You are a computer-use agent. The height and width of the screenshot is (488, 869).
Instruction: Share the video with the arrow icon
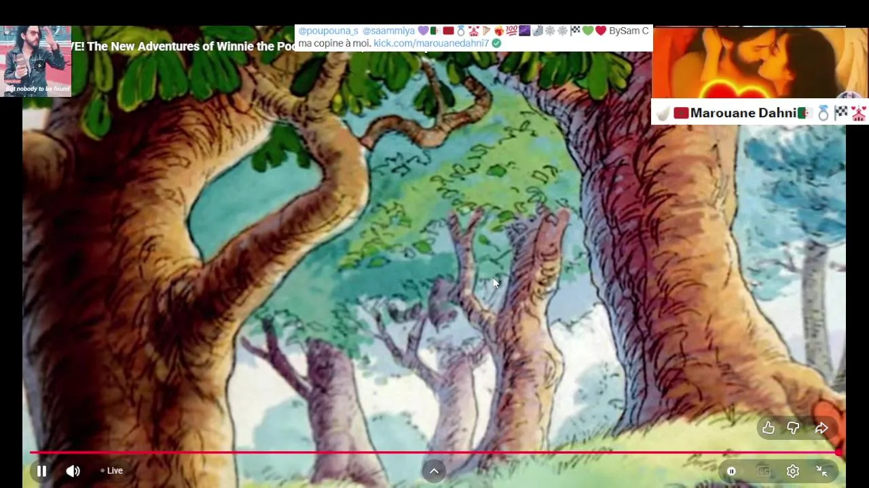tap(821, 428)
